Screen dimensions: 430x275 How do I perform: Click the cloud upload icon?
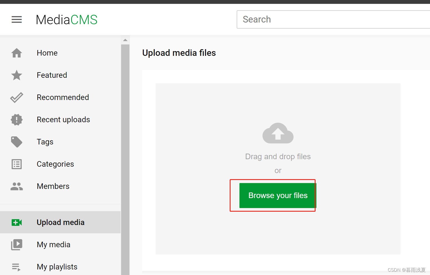[x=278, y=133]
